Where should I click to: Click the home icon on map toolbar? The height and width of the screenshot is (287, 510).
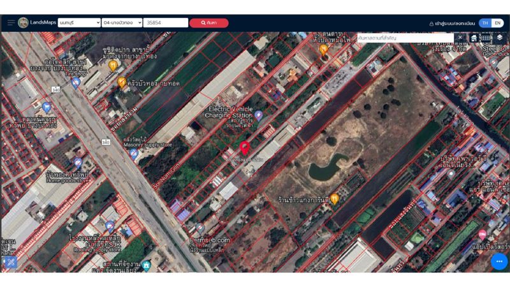coord(474,38)
